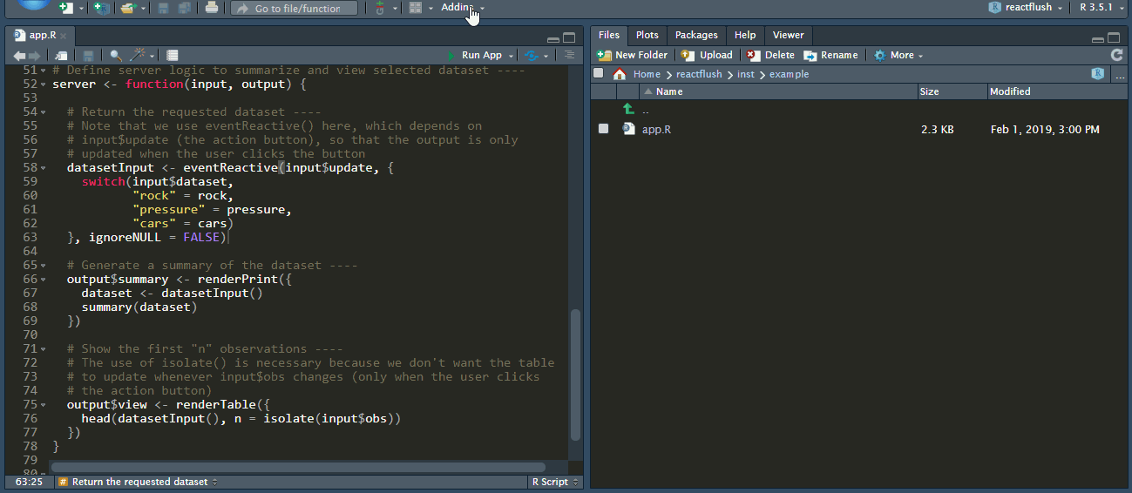The width and height of the screenshot is (1132, 493).
Task: Click the Rename button
Action: (x=831, y=55)
